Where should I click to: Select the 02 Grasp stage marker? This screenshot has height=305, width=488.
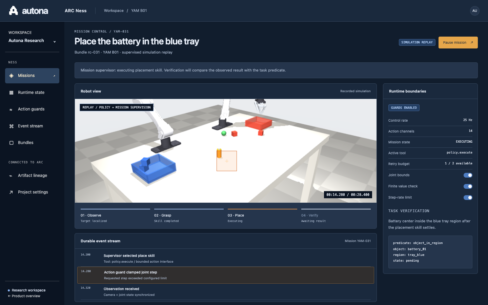click(x=189, y=216)
